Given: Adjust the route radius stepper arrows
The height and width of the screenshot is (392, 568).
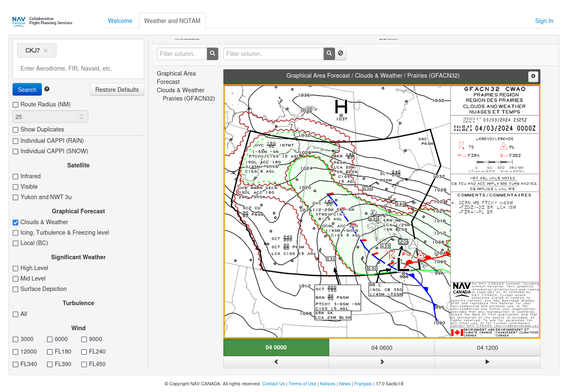Looking at the screenshot, I should 82,117.
